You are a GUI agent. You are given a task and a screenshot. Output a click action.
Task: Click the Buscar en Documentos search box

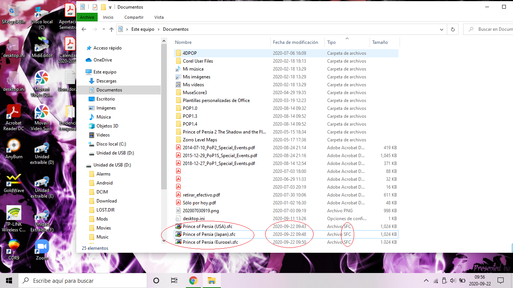(x=488, y=29)
